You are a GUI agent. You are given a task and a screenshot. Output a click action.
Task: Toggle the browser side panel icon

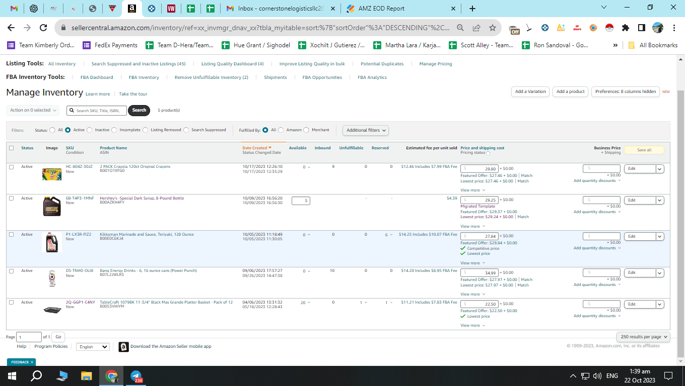pos(642,28)
